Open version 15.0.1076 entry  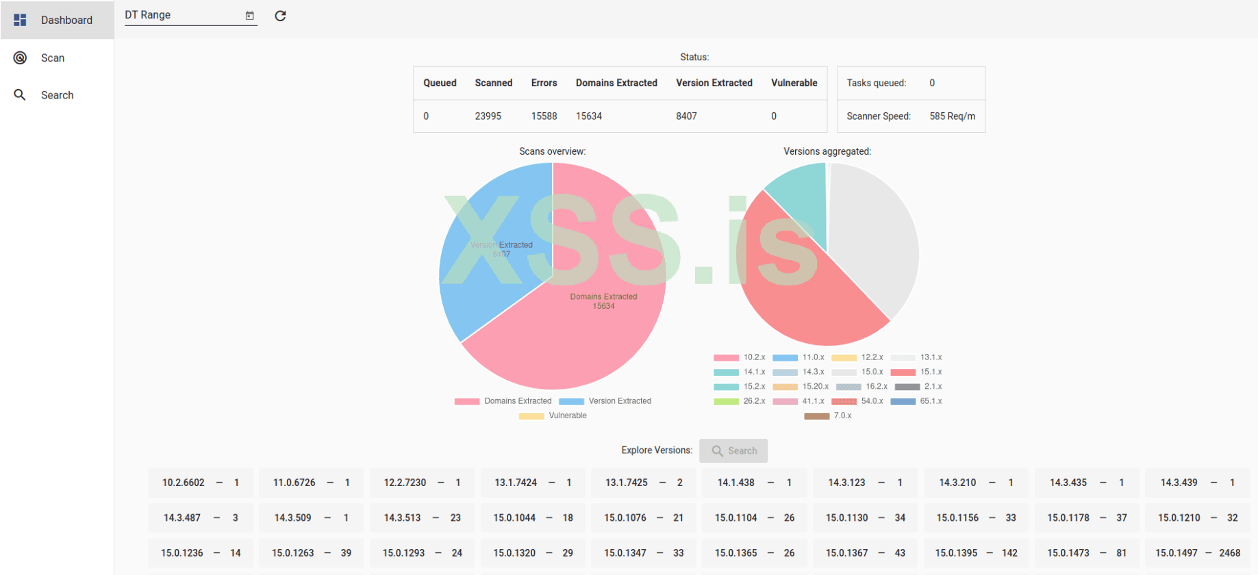644,517
